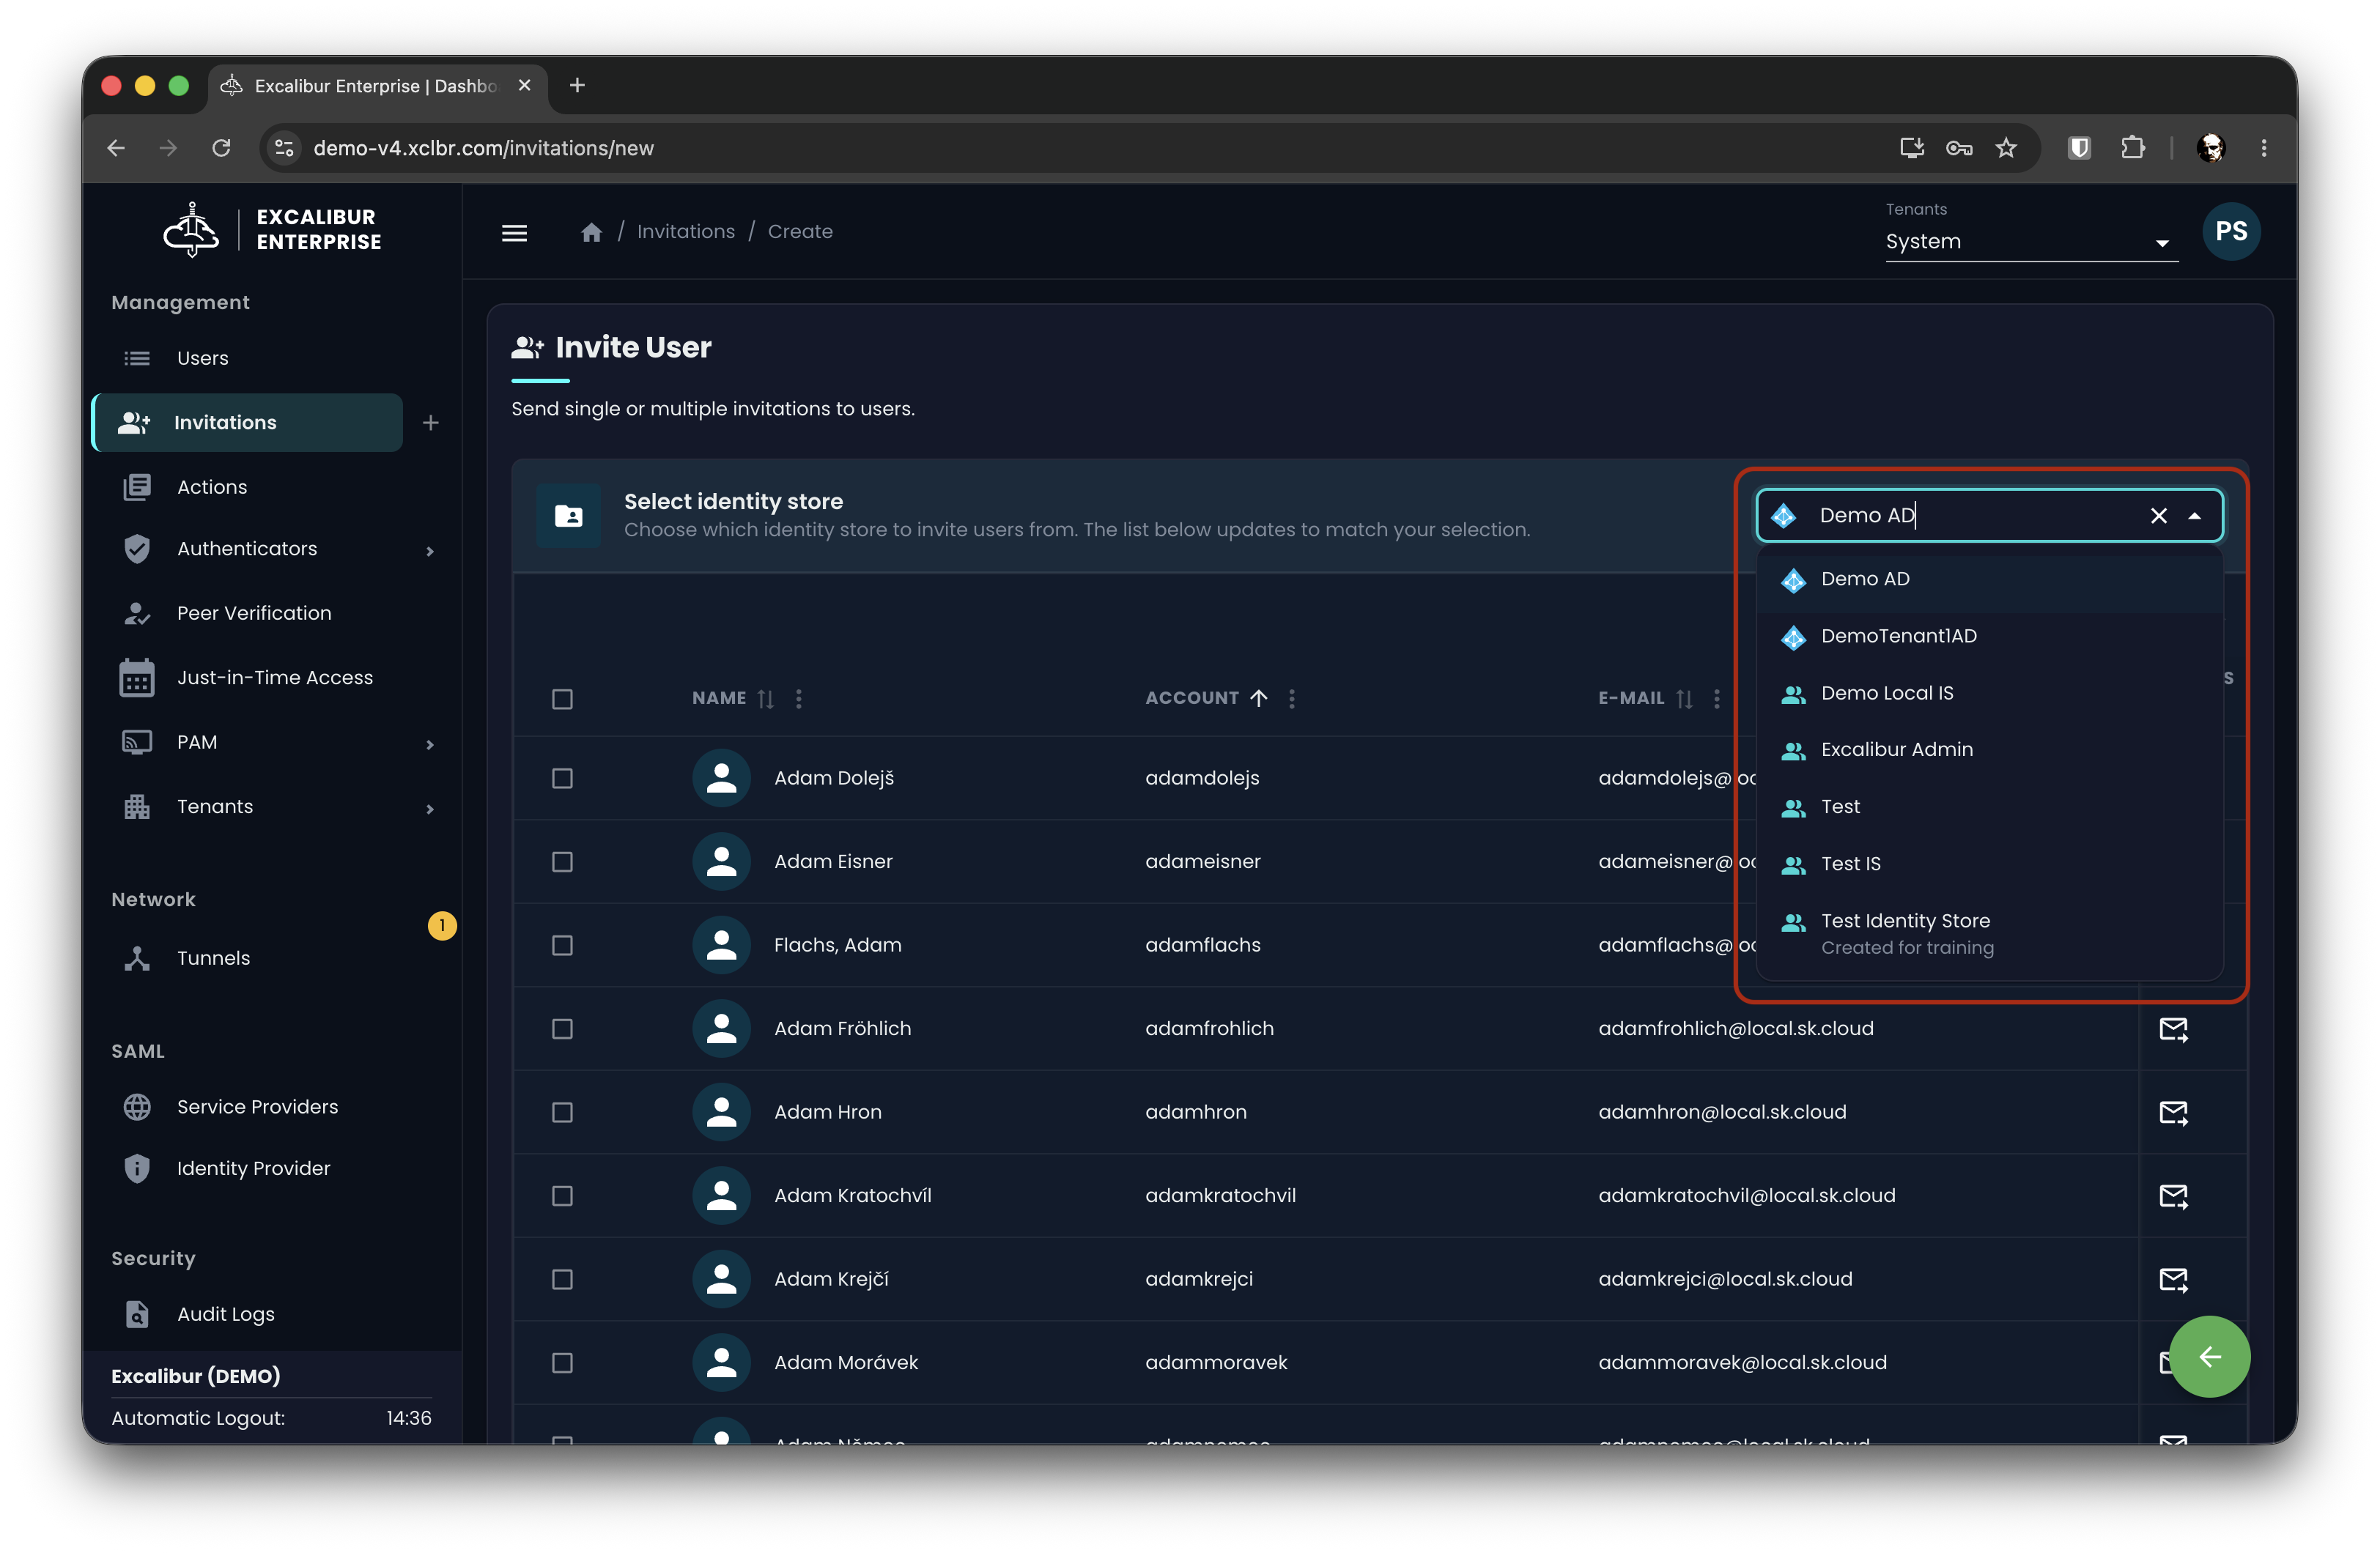Bookmark this page with the star icon
This screenshot has width=2380, height=1553.
click(x=2005, y=148)
